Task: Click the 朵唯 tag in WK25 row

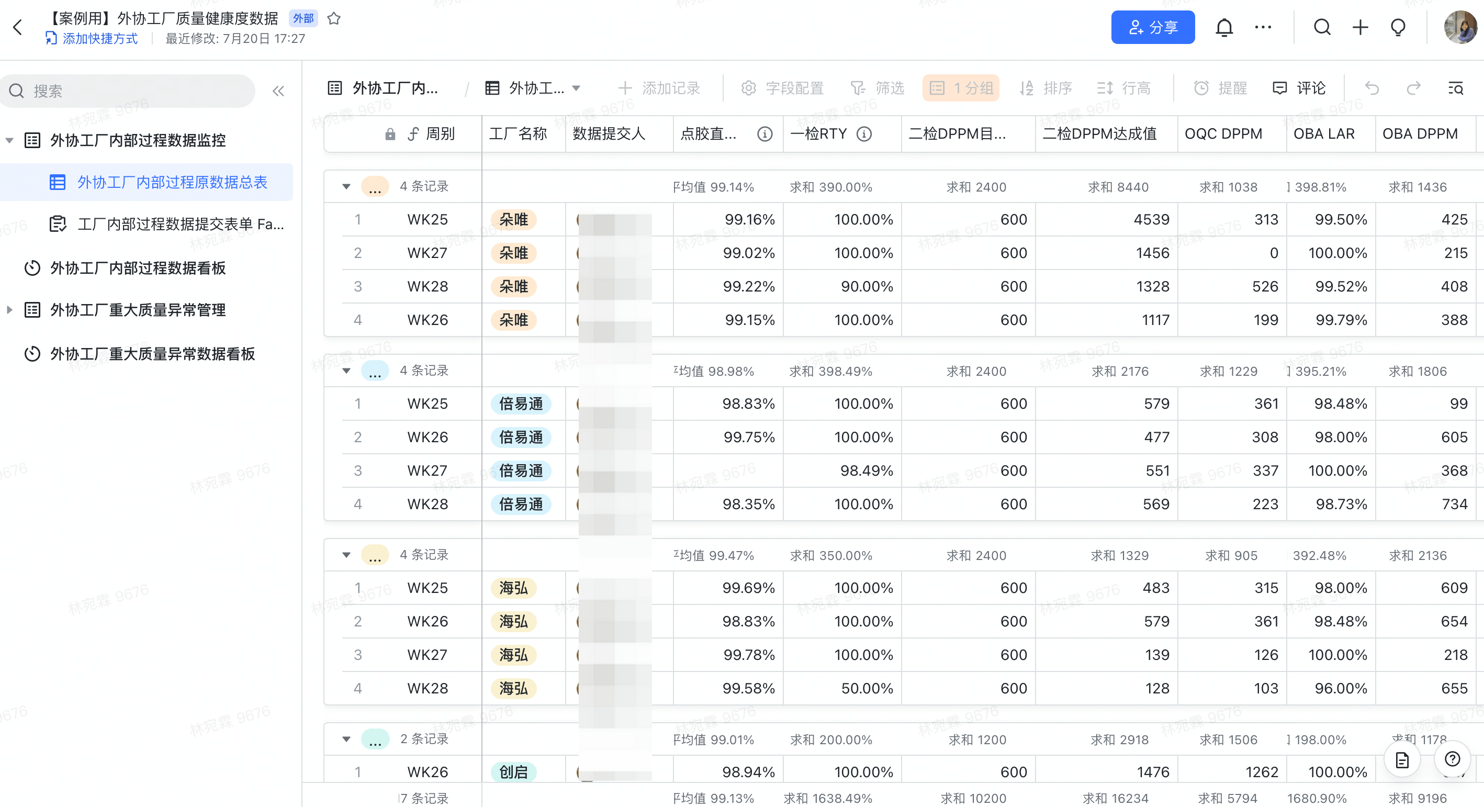Action: 513,219
